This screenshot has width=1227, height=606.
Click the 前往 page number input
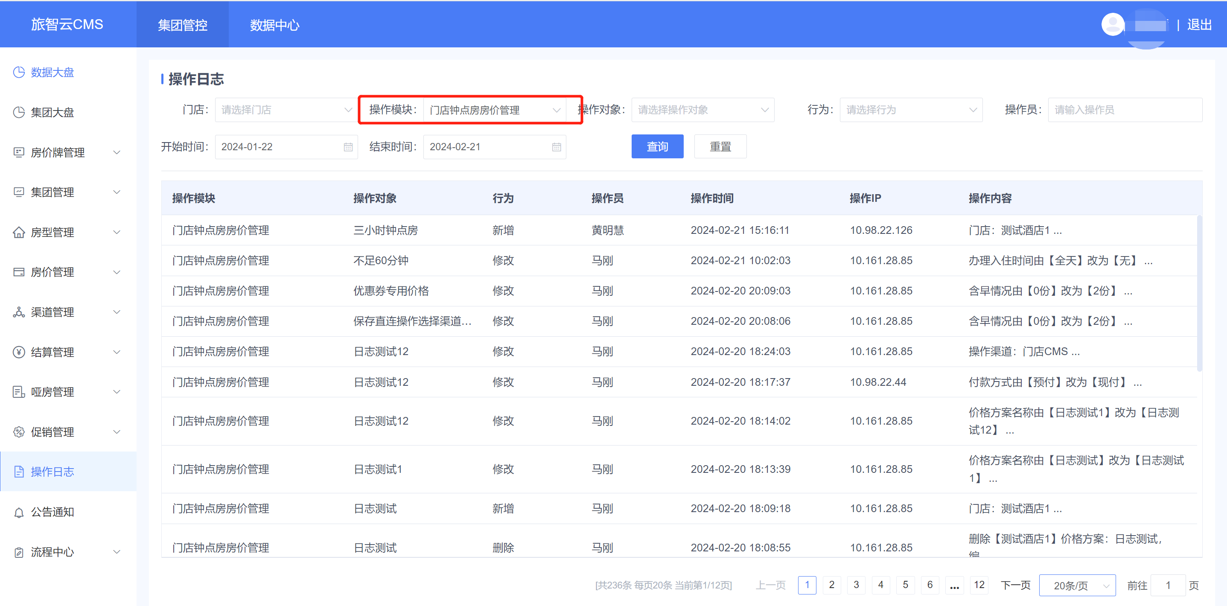tap(1167, 586)
